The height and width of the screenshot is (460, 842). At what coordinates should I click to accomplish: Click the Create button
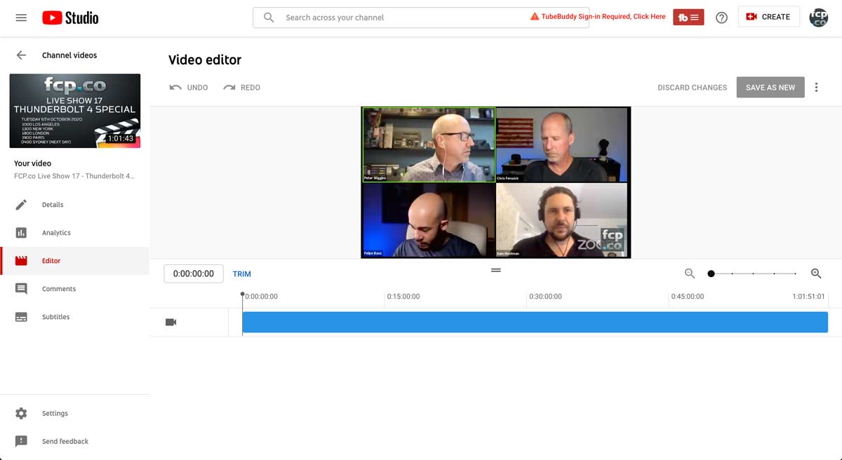[769, 17]
